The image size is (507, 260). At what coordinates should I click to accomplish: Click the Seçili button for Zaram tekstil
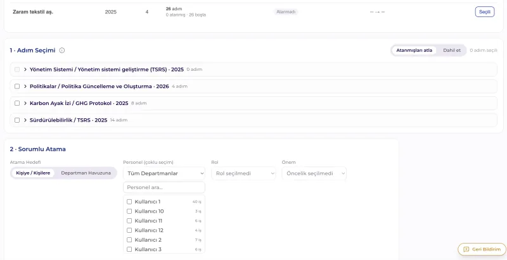pos(485,11)
